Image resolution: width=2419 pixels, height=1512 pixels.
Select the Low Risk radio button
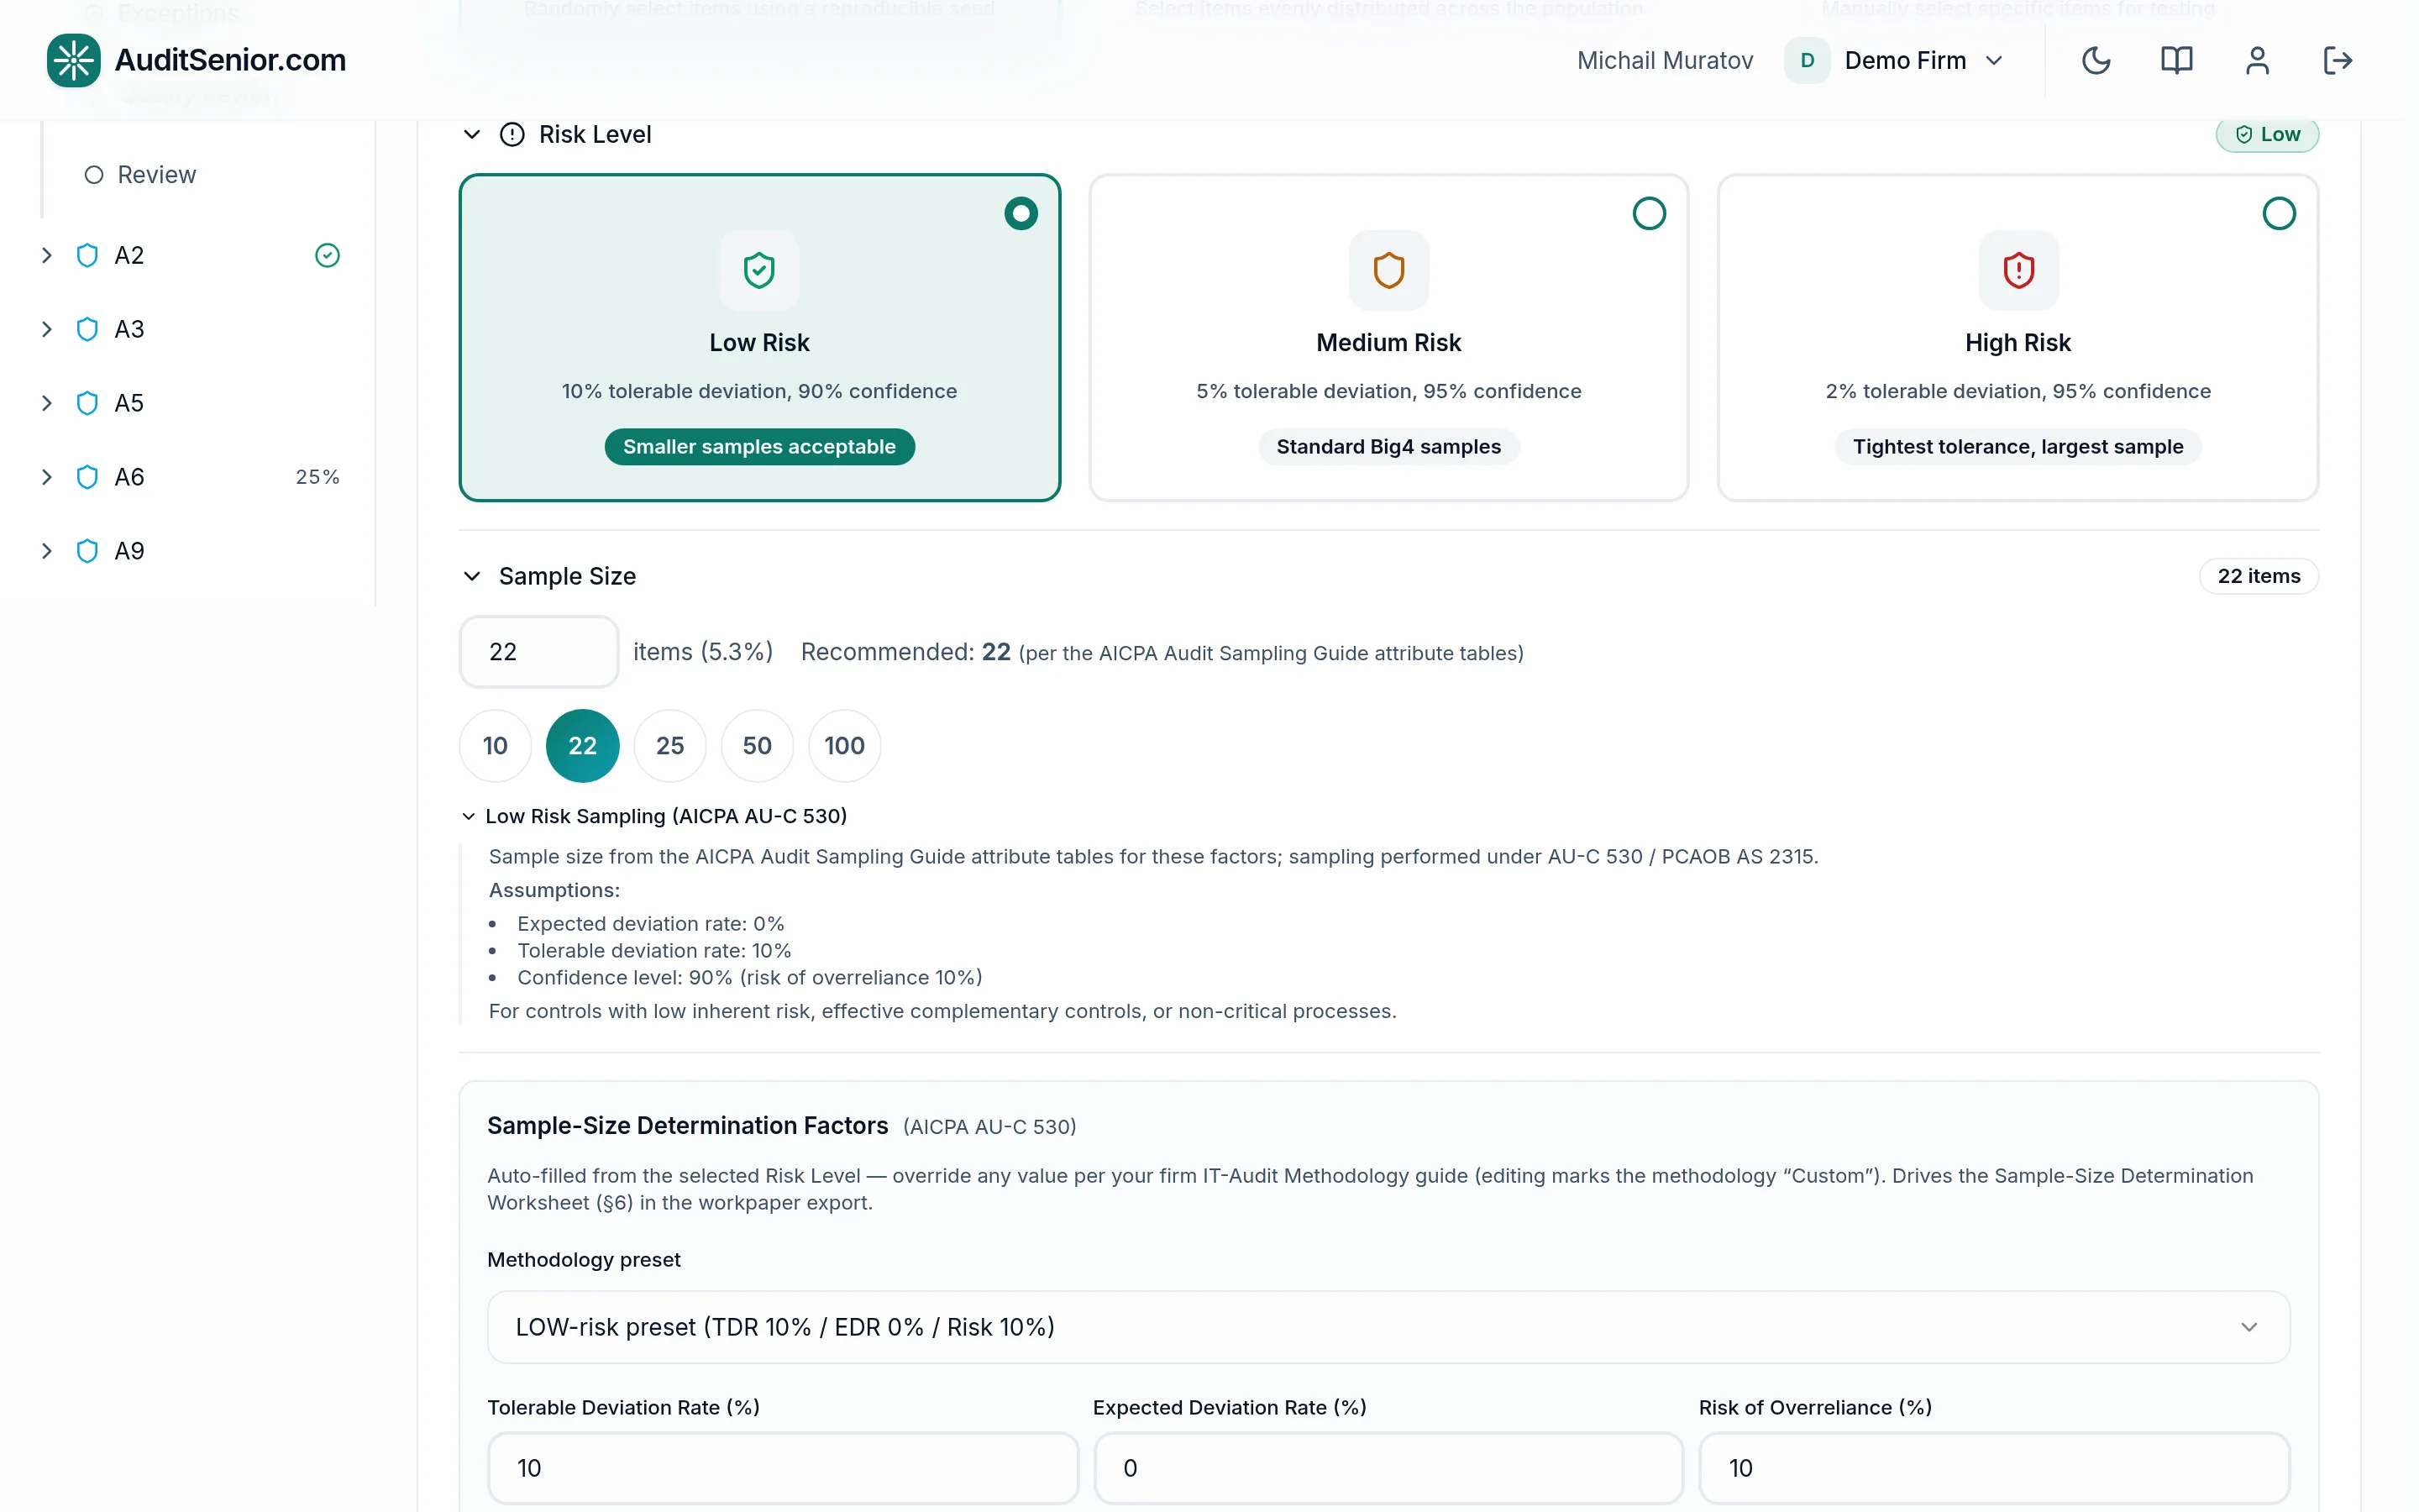(1021, 213)
